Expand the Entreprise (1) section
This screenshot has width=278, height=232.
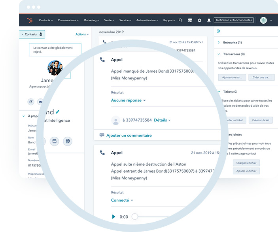(x=230, y=43)
